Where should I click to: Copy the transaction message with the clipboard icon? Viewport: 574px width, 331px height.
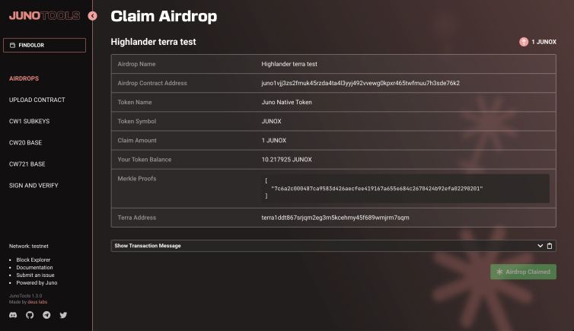(x=550, y=246)
